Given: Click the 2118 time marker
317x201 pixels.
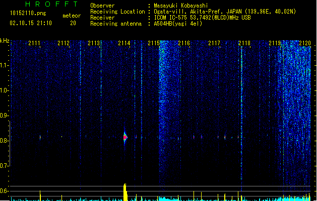Looking at the screenshot, I should (244, 43).
